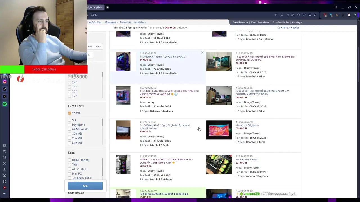Viewport: 360px width, 202px height.
Task: Check the Mini PC checkbox
Action: point(69,174)
